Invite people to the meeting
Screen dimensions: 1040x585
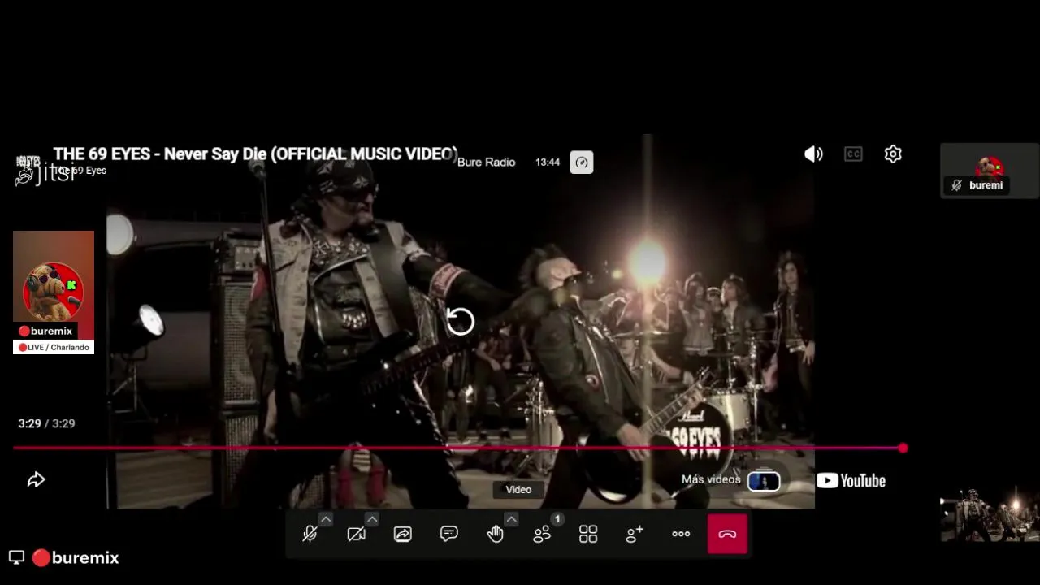pos(635,534)
